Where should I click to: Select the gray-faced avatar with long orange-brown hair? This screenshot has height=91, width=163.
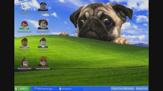click(x=43, y=25)
